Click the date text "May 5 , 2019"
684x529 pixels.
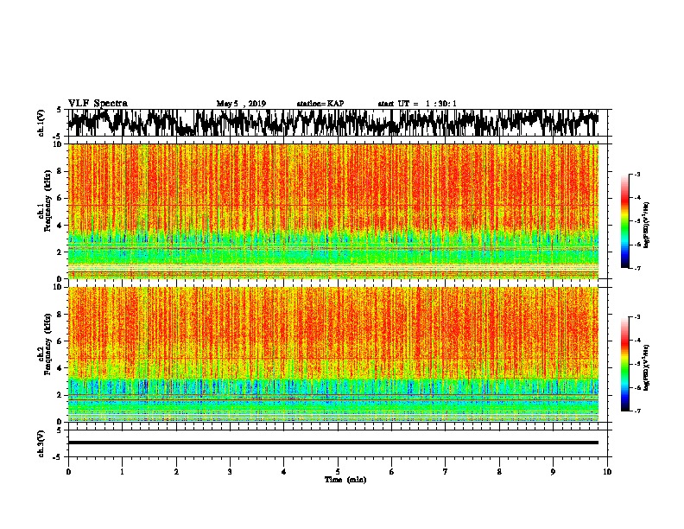(x=241, y=104)
